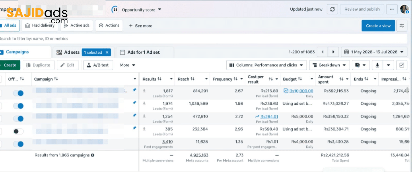Open the Breakdown dropdown
This screenshot has height=172, width=412.
[329, 65]
